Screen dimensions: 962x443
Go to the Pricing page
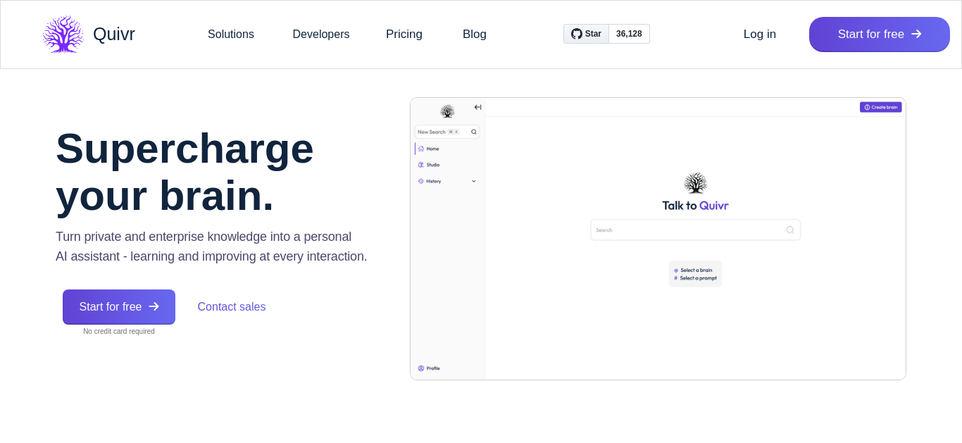pos(404,34)
